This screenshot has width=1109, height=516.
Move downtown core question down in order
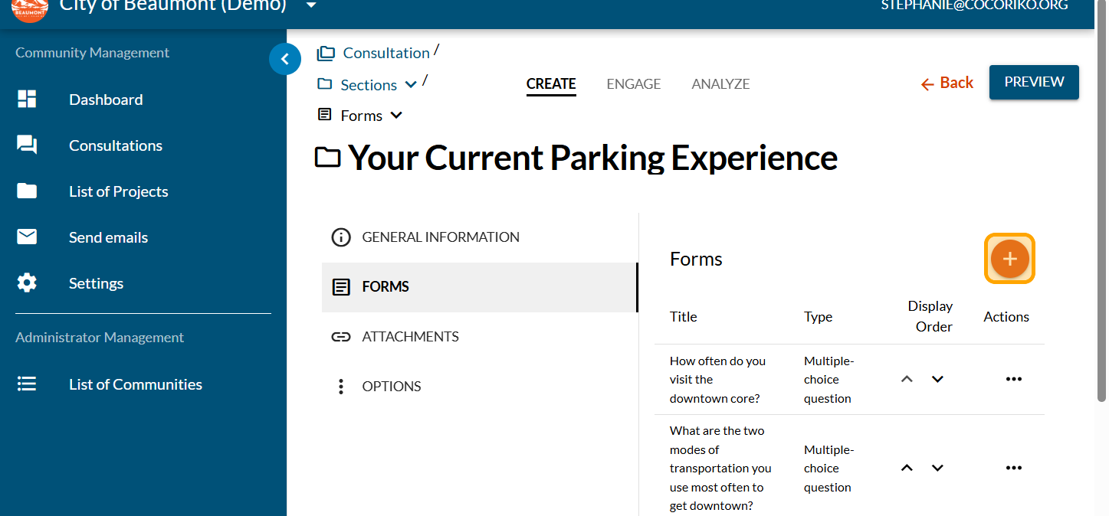[937, 379]
